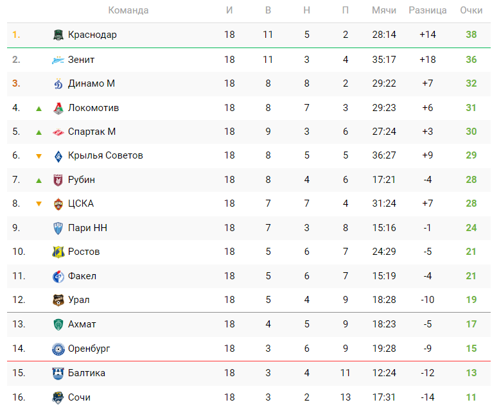The width and height of the screenshot is (492, 407).
Task: Open the Крылья Советов team link
Action: (105, 155)
